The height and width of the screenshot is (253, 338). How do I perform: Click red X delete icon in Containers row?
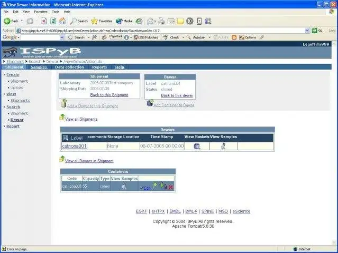click(170, 187)
